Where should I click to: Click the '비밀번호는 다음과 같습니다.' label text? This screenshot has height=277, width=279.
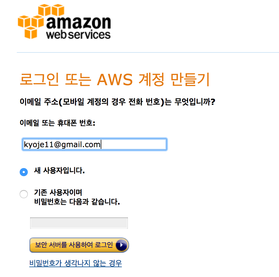point(77,202)
